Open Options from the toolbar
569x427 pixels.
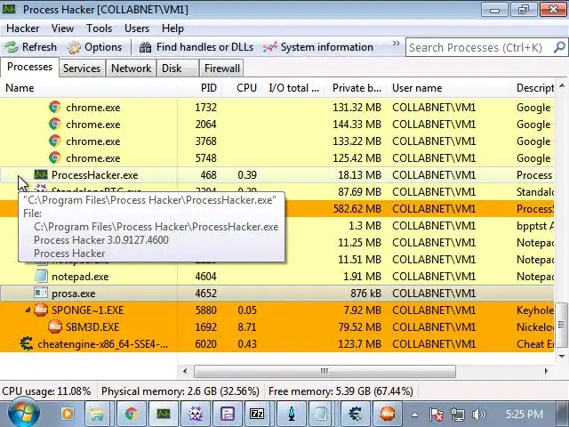(94, 47)
